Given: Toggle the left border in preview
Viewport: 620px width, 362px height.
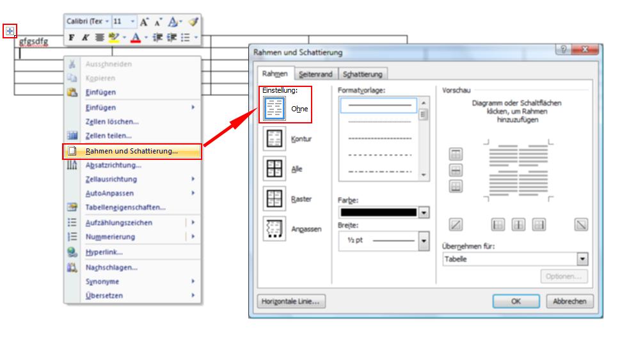Looking at the screenshot, I should tap(498, 225).
